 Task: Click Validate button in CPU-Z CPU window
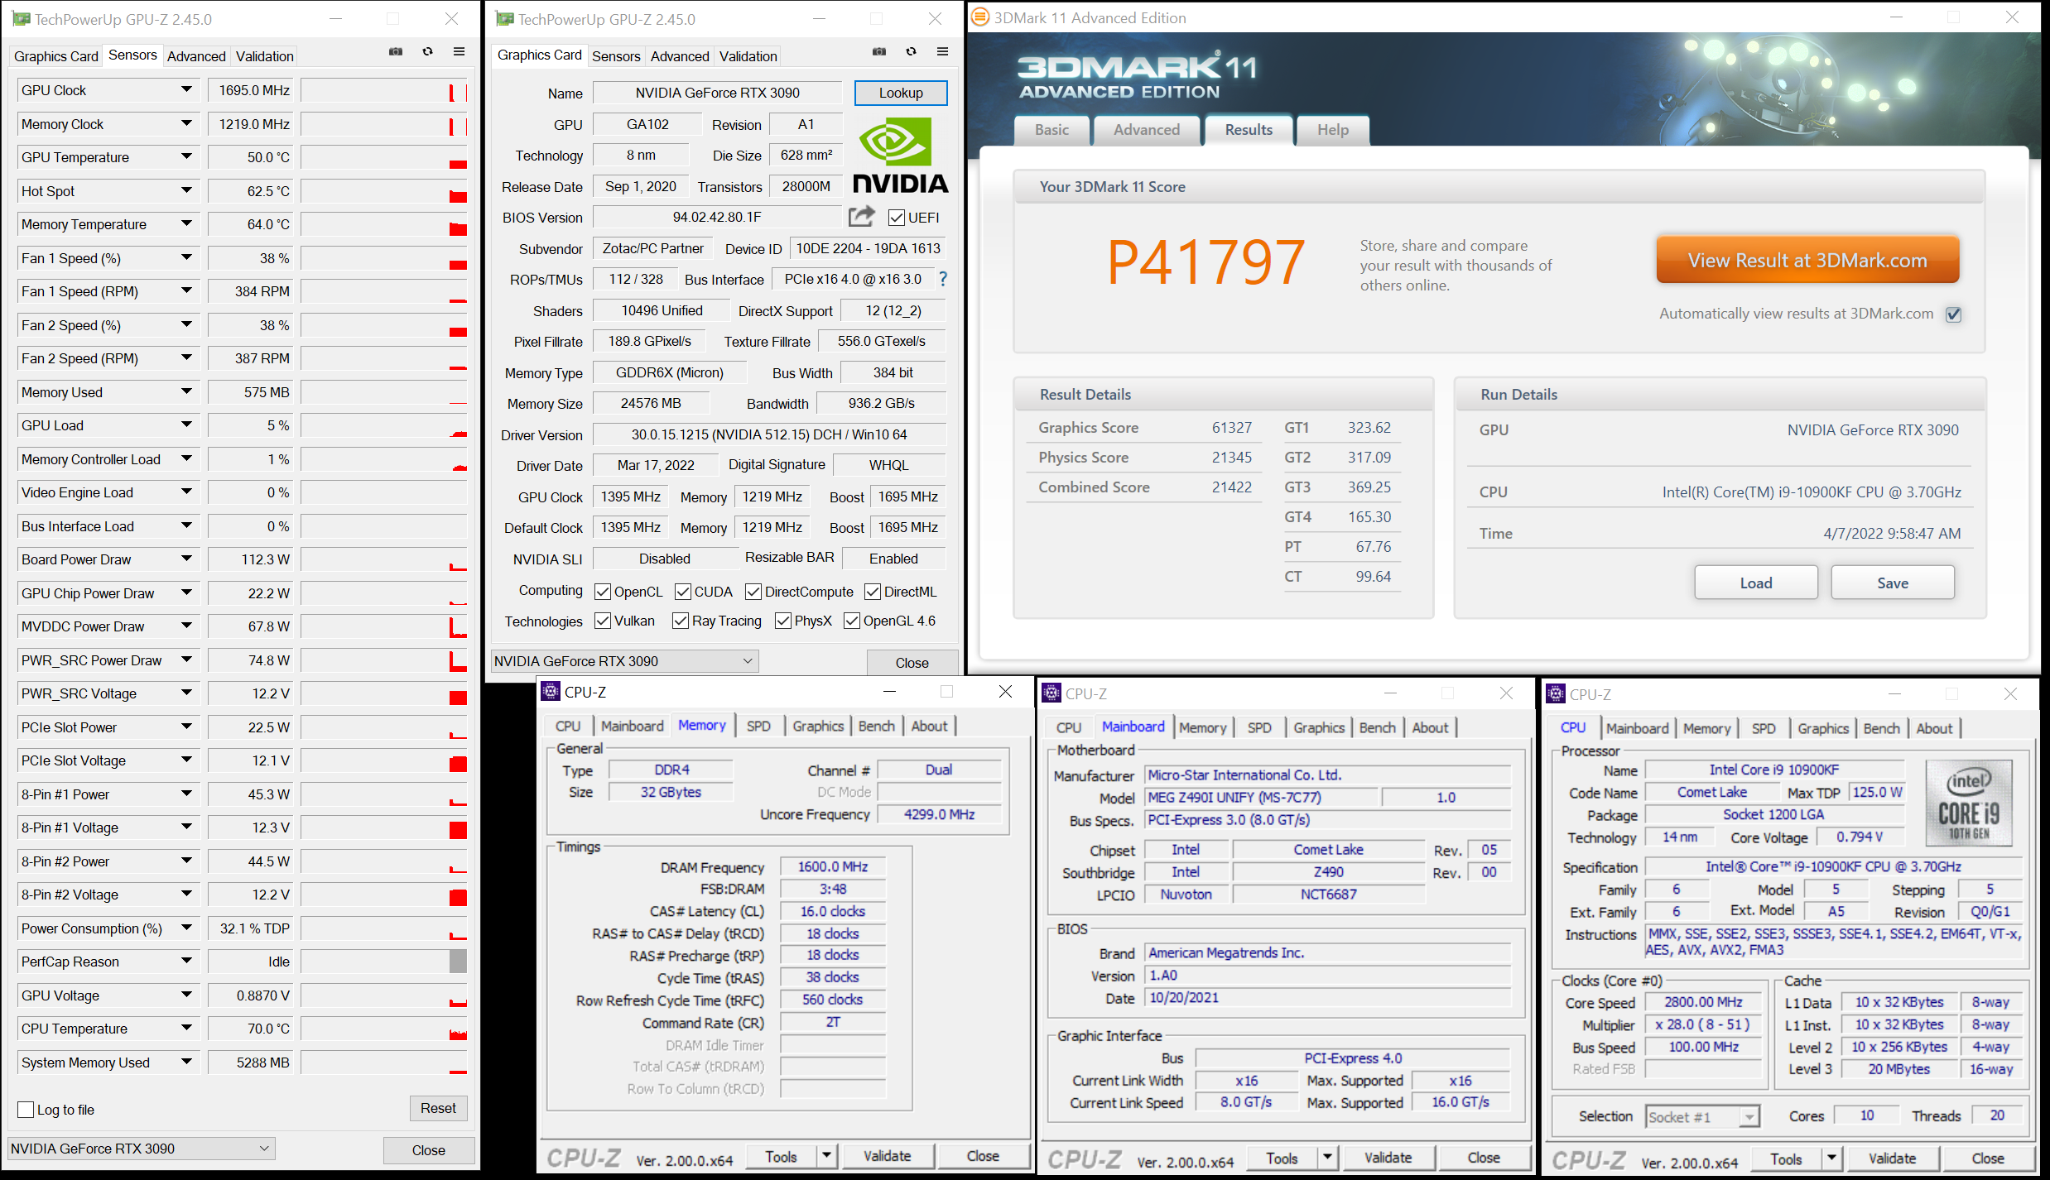point(1892,1158)
